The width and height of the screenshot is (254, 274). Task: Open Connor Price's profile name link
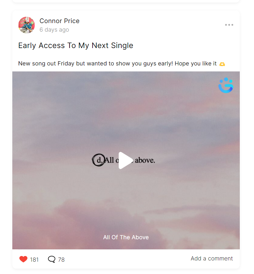pyautogui.click(x=59, y=21)
